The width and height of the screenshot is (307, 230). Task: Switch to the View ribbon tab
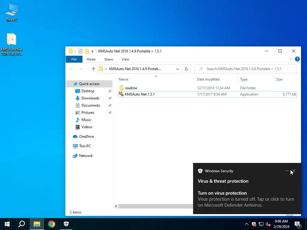(125, 59)
